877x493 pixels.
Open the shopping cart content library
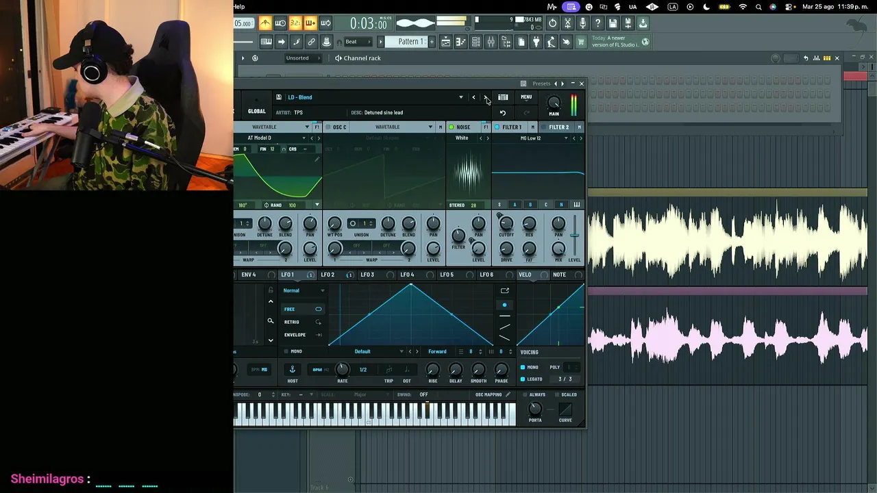tap(581, 42)
